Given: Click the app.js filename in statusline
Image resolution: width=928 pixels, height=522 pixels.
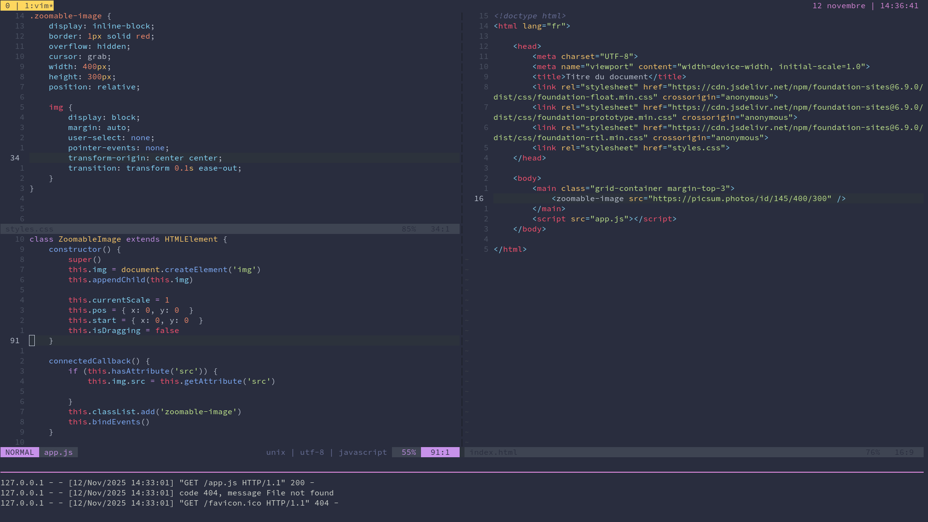Looking at the screenshot, I should [58, 452].
